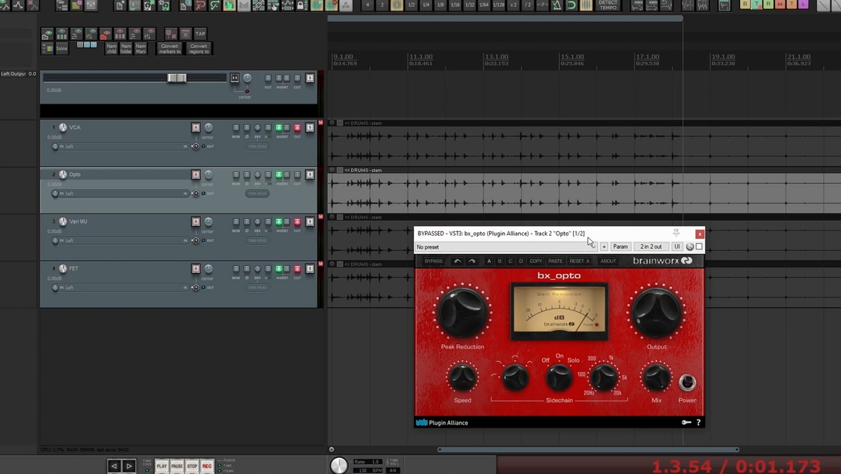Open TRIM/READ automation mode on FET track
Image resolution: width=841 pixels, height=474 pixels.
[x=257, y=288]
